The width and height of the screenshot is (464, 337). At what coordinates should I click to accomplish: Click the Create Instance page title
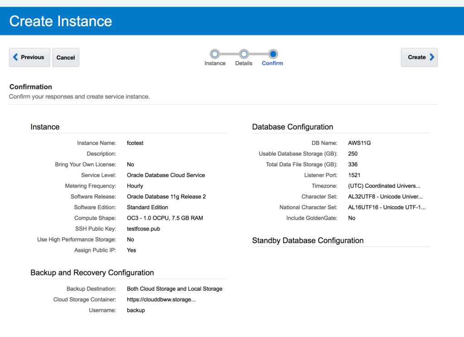(x=61, y=21)
